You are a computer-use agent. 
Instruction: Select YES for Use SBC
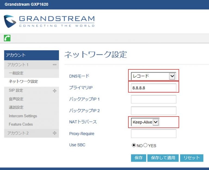pyautogui.click(x=145, y=145)
